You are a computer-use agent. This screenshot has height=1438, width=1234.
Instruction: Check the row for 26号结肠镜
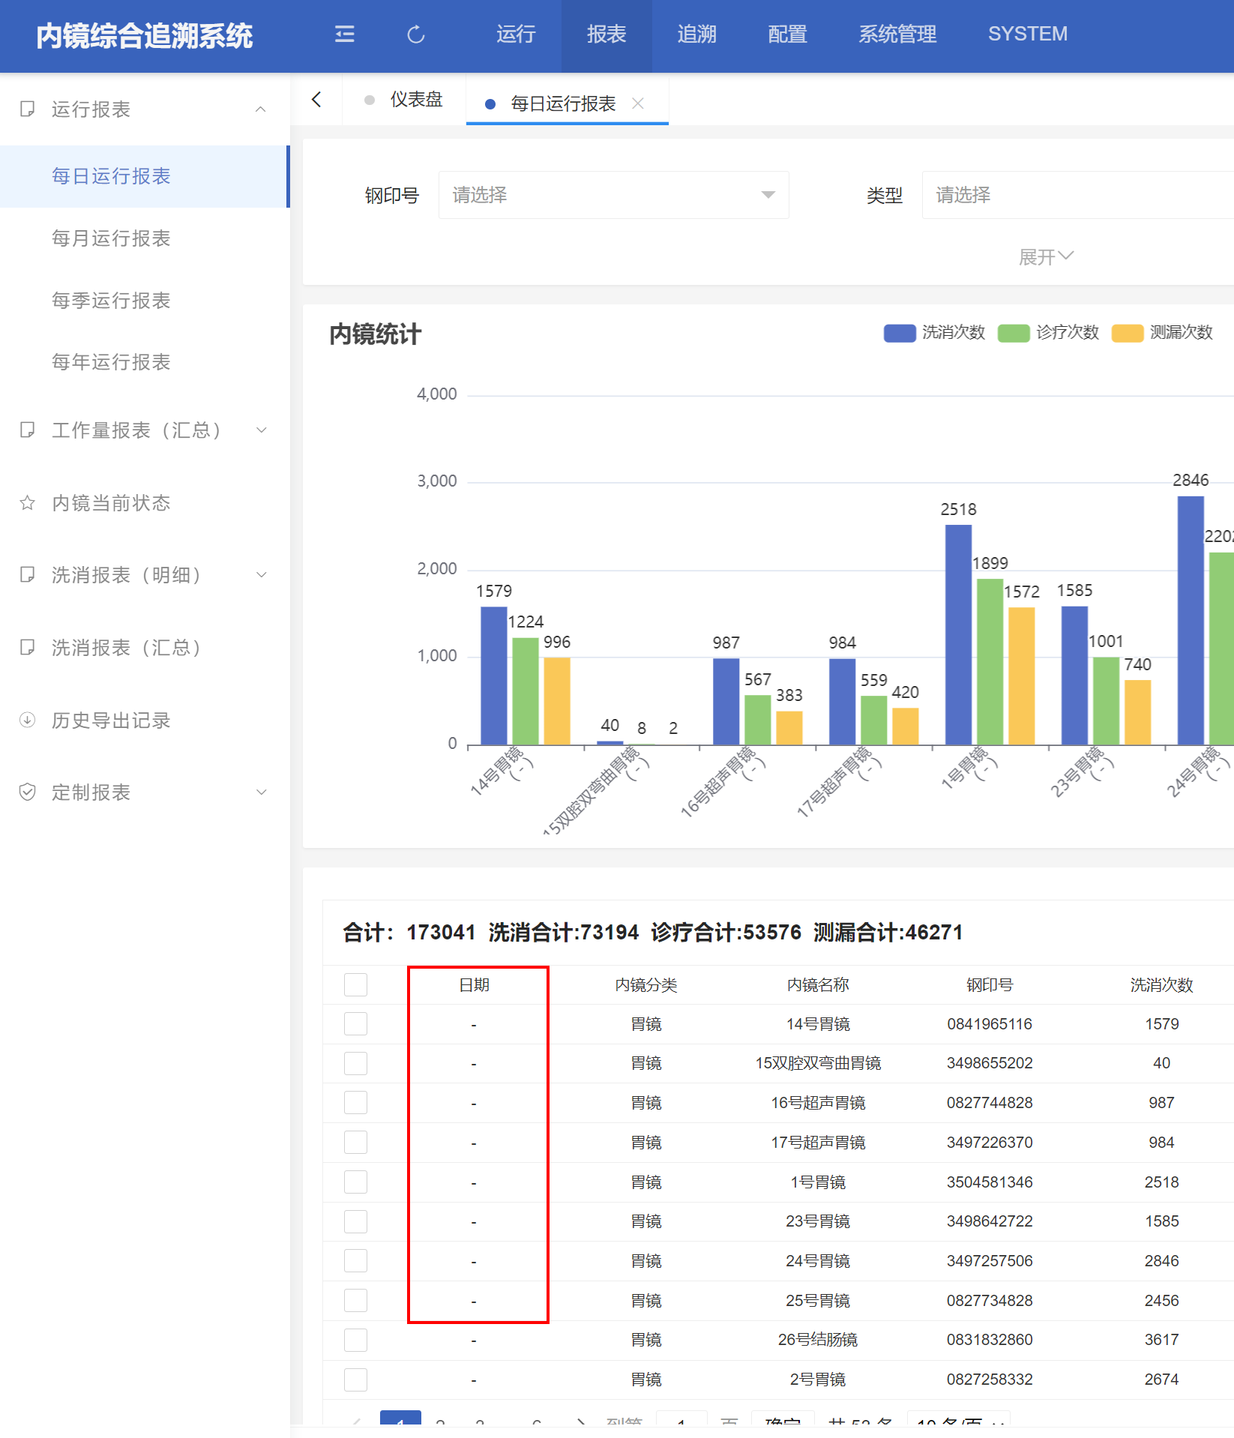pyautogui.click(x=355, y=1340)
